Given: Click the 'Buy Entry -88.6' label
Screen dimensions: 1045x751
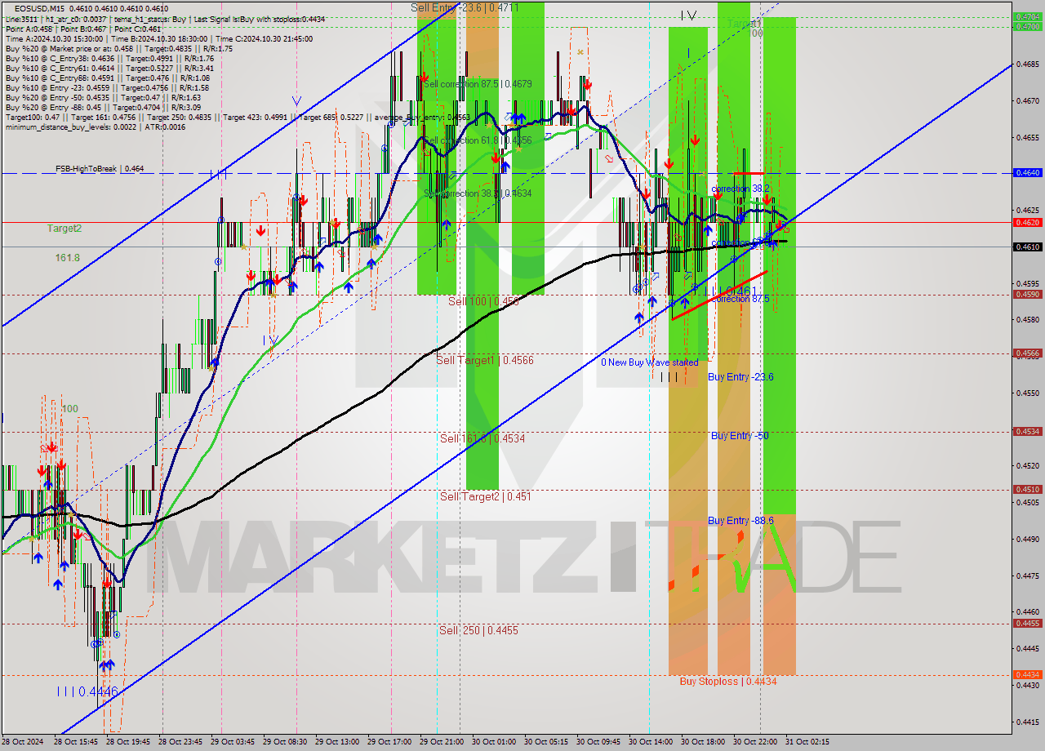Looking at the screenshot, I should click(x=740, y=521).
